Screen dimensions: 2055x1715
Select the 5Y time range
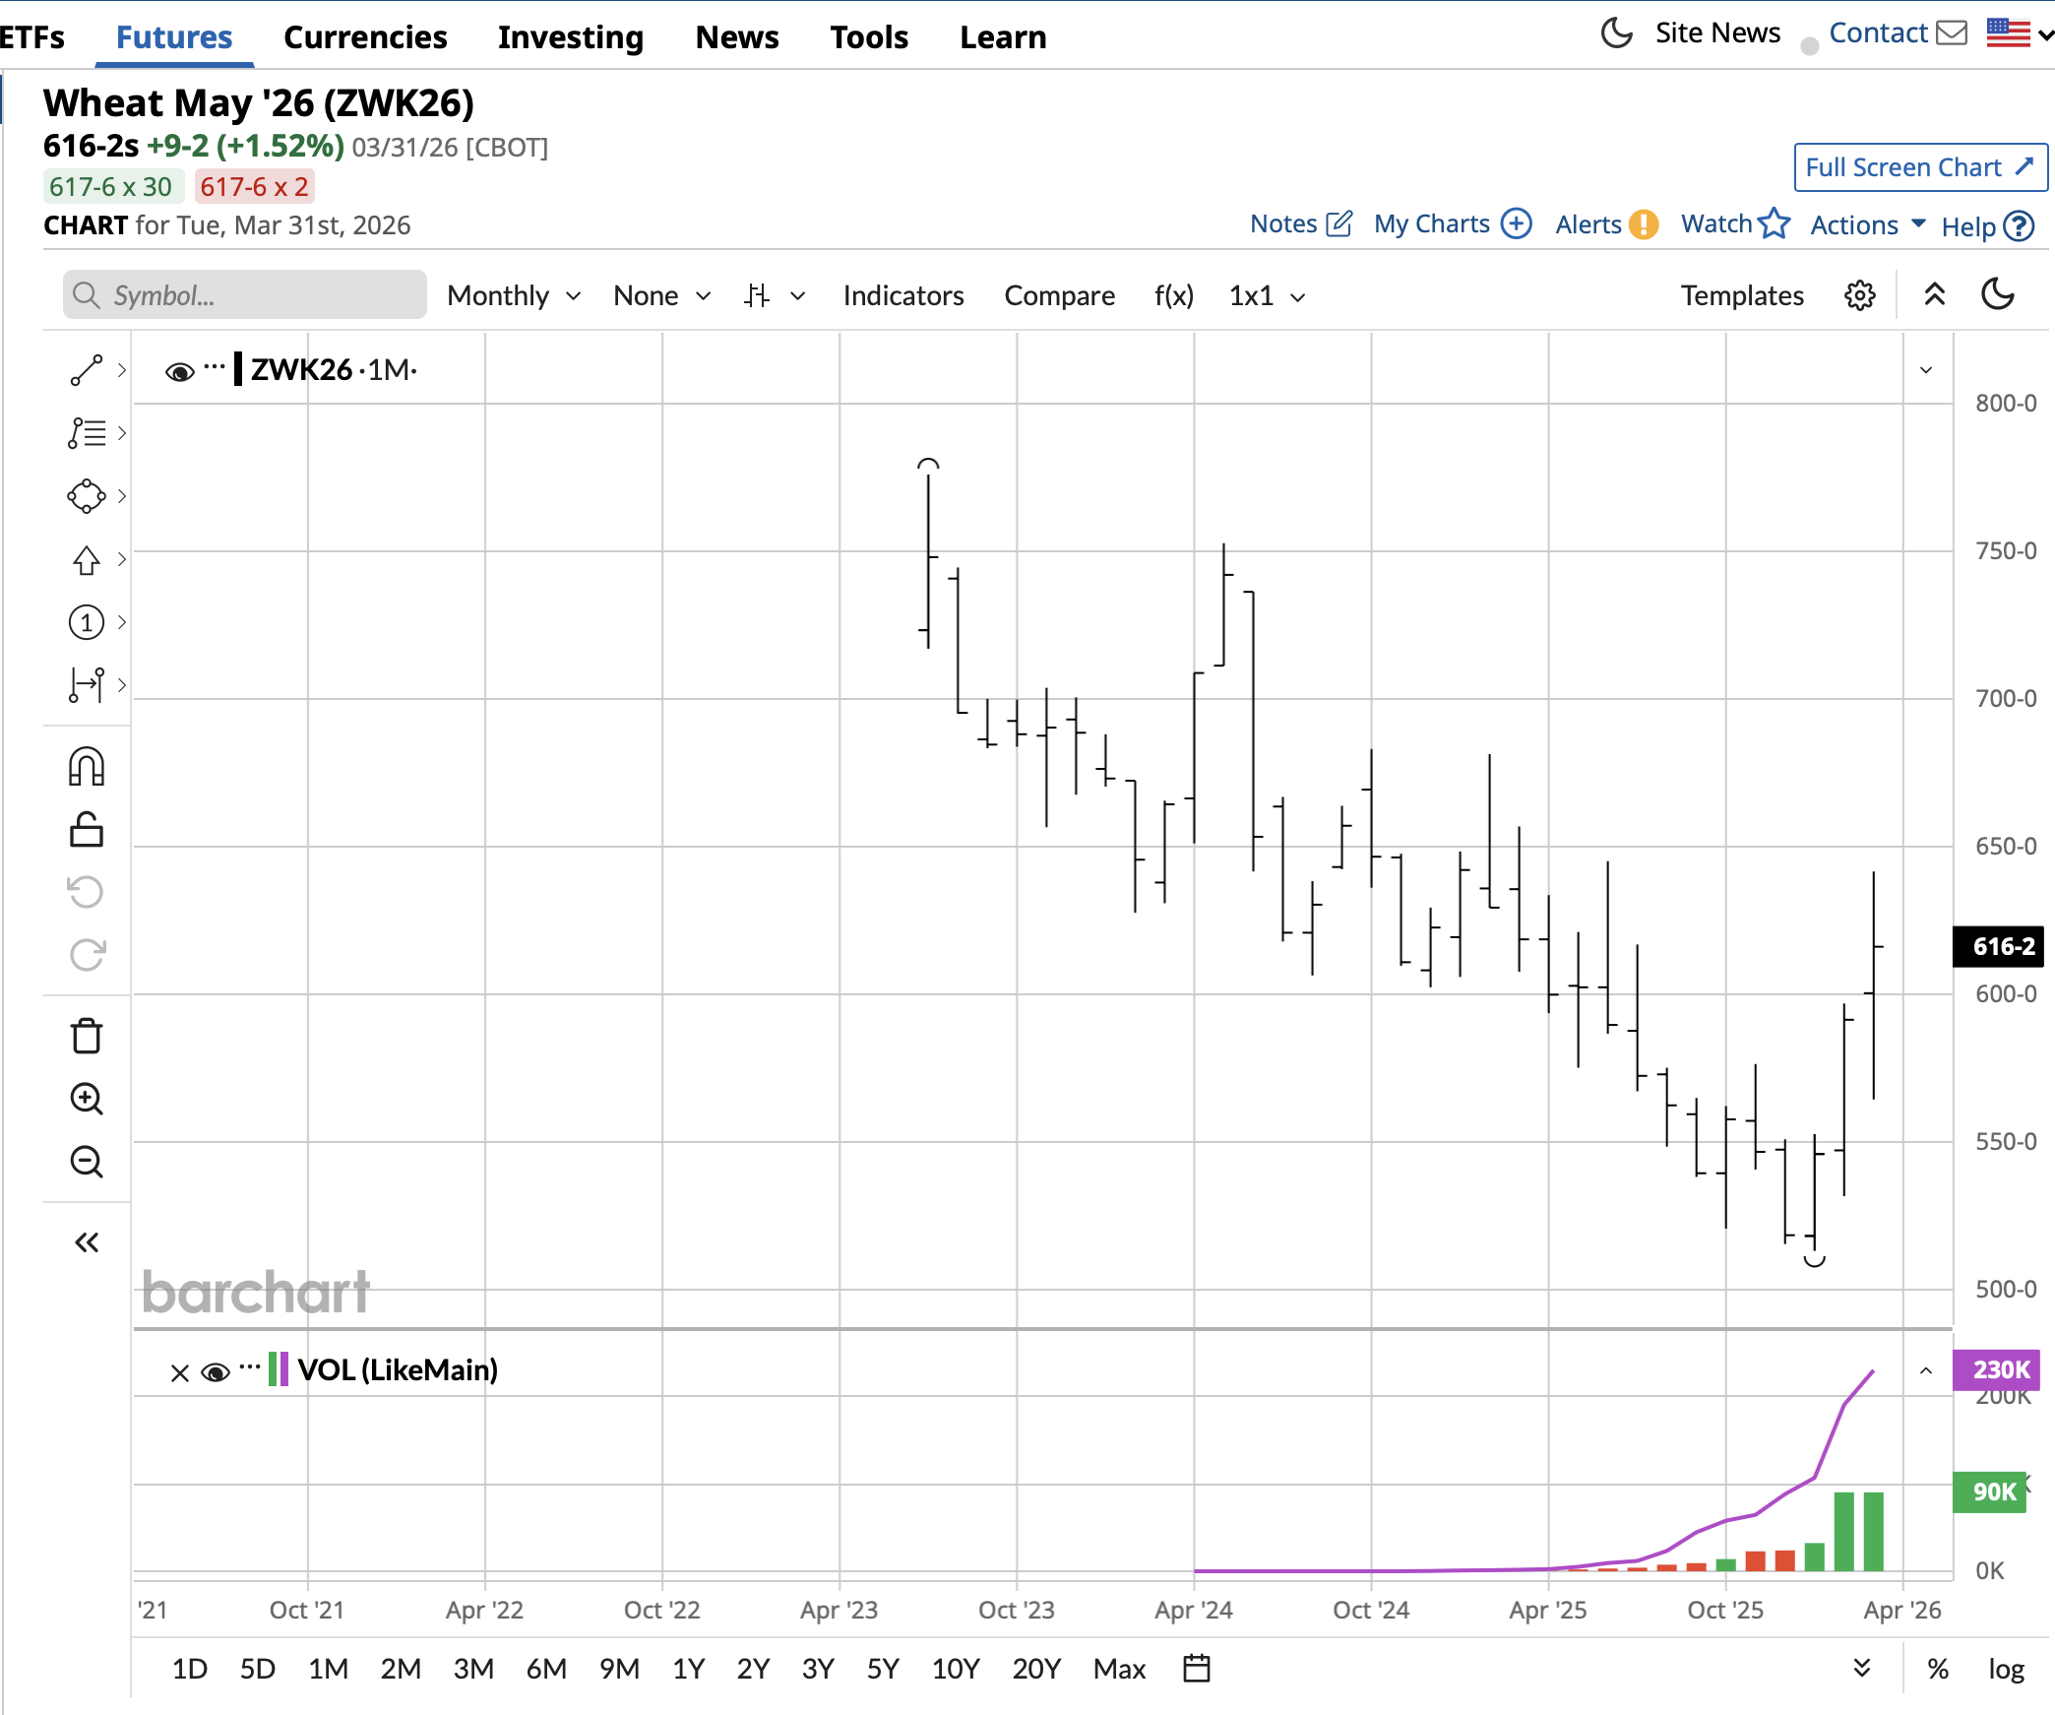[883, 1669]
